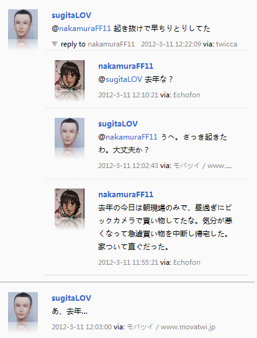Viewport: 257px width, 338px height.
Task: Open sugitaLOV username link in top tweet
Action: (x=71, y=16)
